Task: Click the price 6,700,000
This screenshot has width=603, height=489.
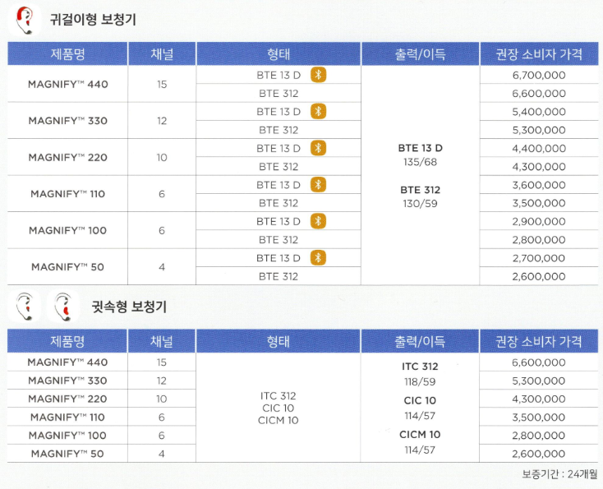Action: pos(539,75)
